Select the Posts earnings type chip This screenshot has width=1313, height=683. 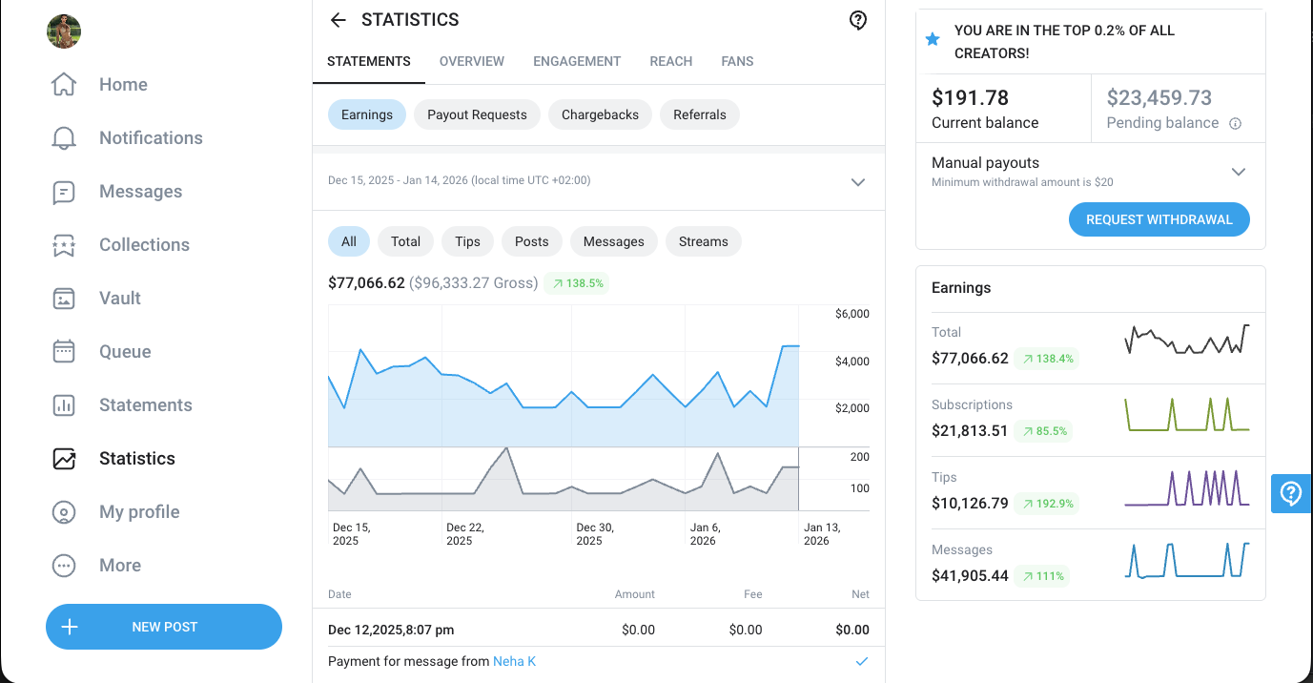point(532,241)
